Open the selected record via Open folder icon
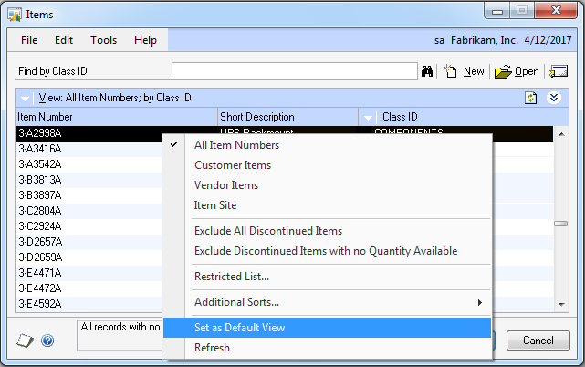585x367 pixels. 503,71
